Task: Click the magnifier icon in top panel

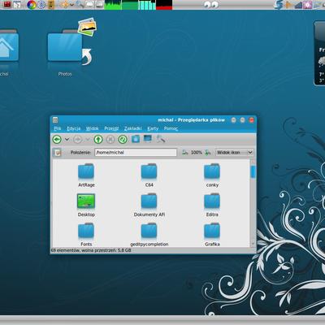Action: pyautogui.click(x=80, y=4)
